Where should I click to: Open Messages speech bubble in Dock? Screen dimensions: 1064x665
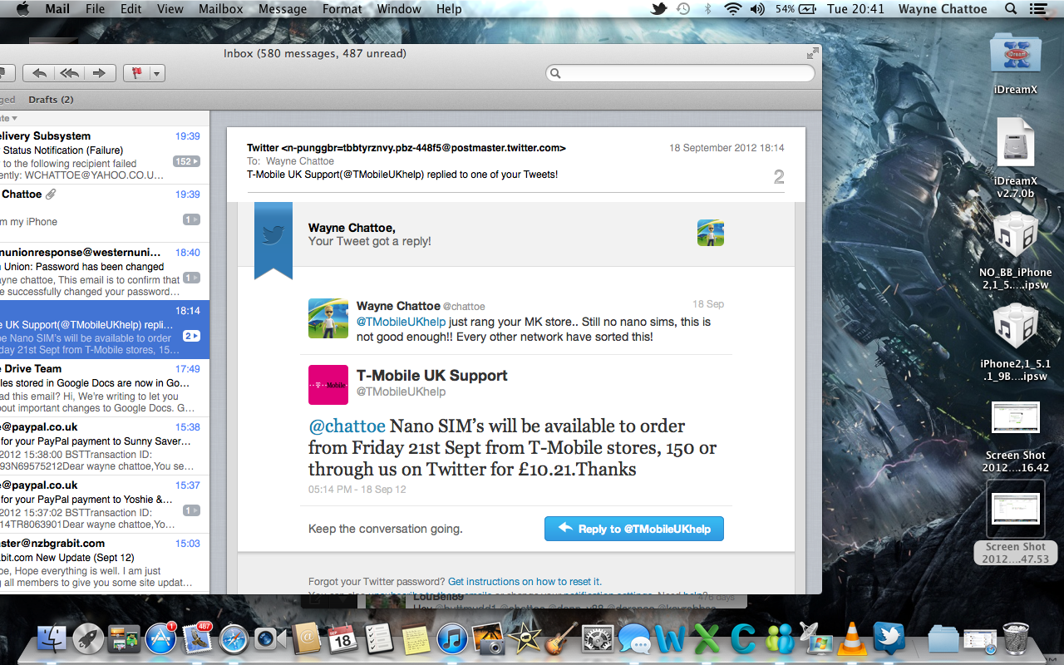click(x=634, y=638)
